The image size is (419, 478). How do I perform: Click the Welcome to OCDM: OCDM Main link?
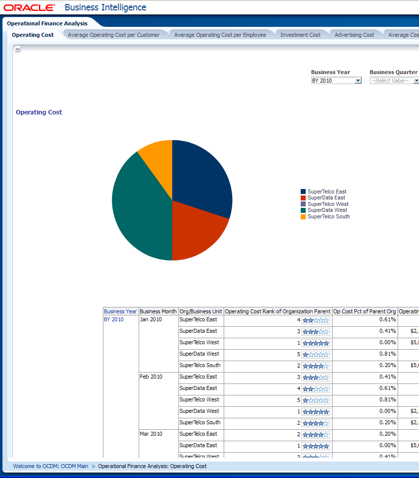click(x=51, y=466)
